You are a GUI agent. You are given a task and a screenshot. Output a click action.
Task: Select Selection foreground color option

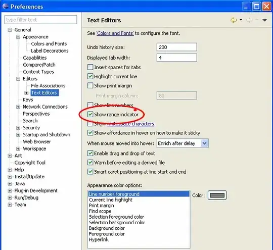click(x=139, y=217)
